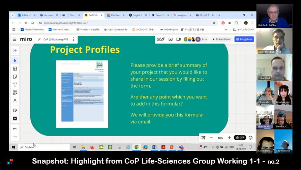
Task: Open board options three-dot menu
Action: coord(73,39)
